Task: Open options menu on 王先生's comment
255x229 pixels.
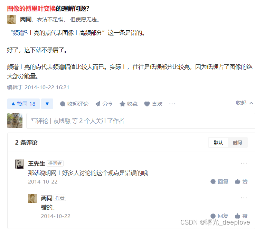Action: 244,163
